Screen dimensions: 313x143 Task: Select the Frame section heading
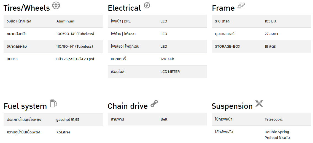223,8
